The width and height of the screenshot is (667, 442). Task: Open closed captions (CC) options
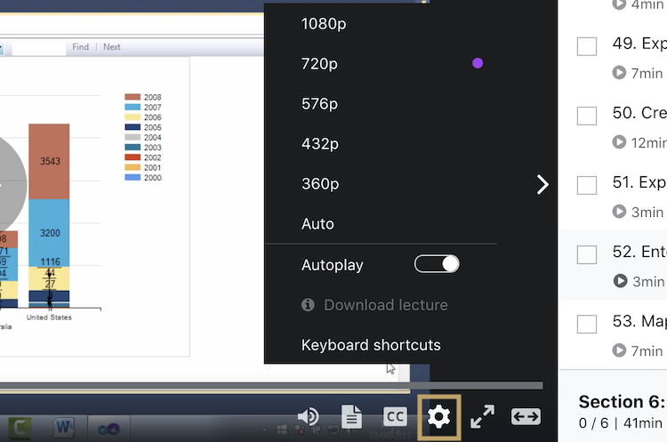coord(395,416)
